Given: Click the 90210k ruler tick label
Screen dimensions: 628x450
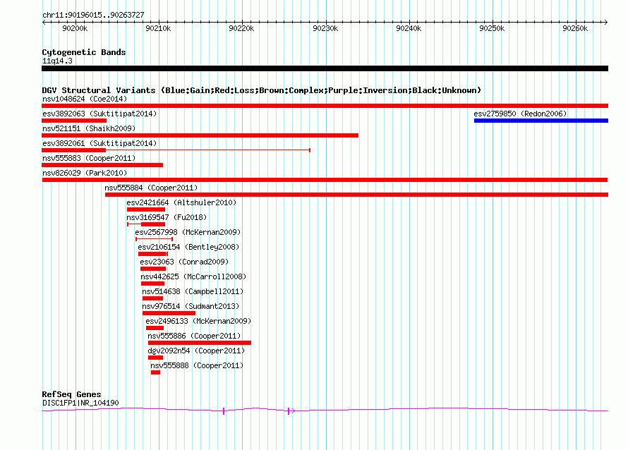Looking at the screenshot, I should point(158,28).
